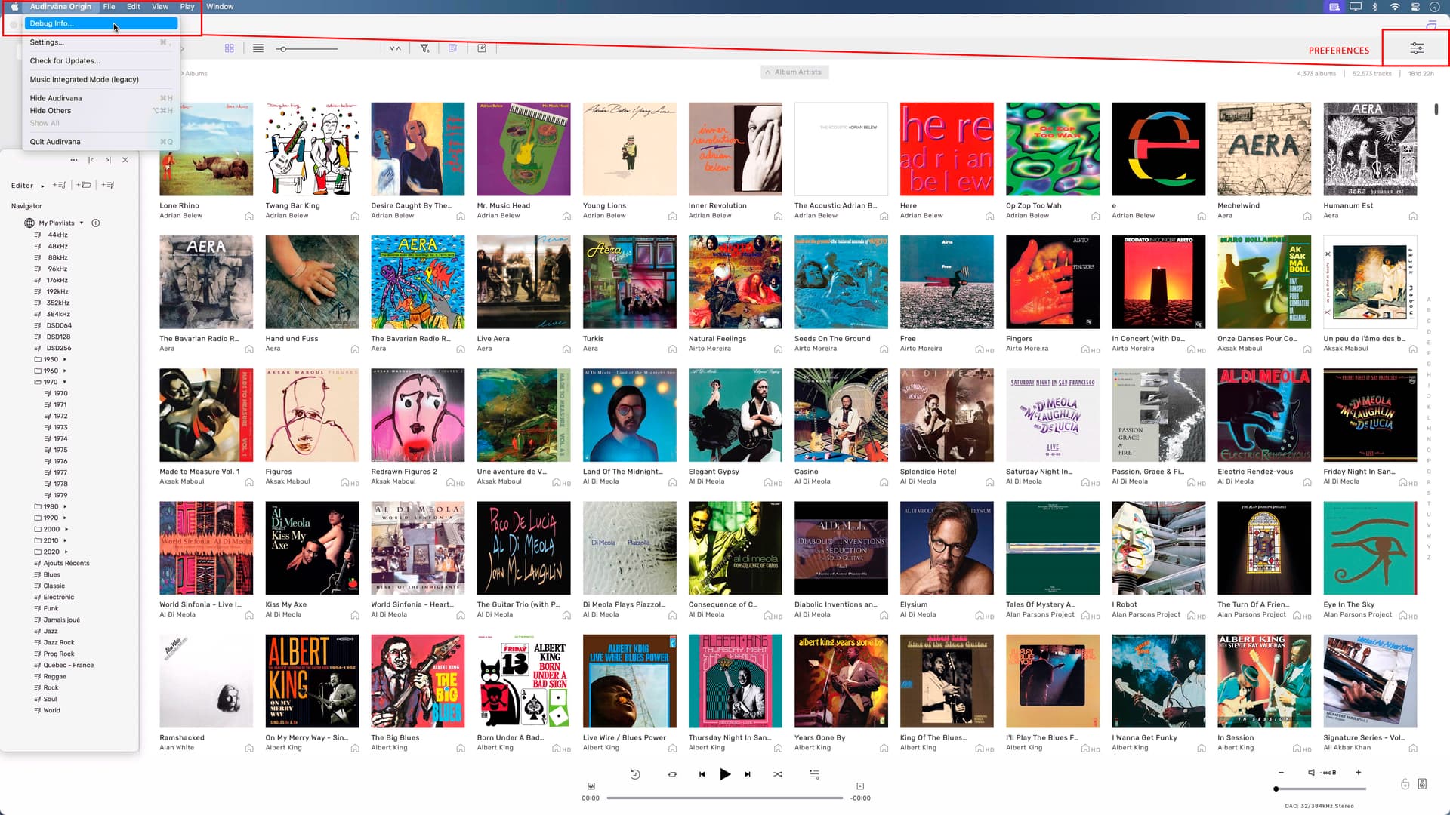Viewport: 1450px width, 815px height.
Task: Choose Settings... from the Audirvana menu
Action: pyautogui.click(x=101, y=42)
